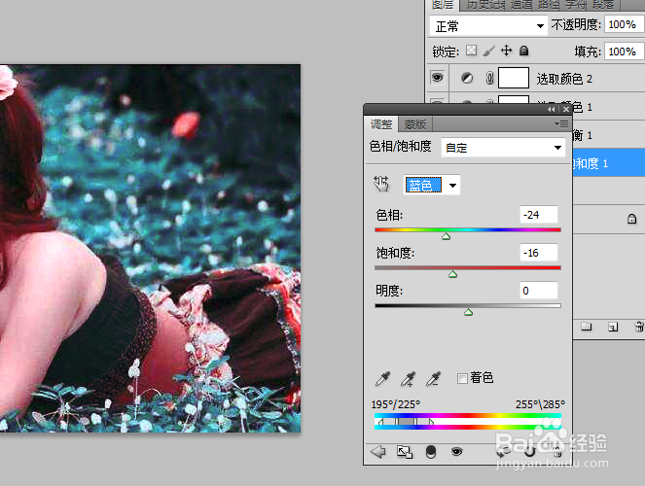Click the reset adjustment circular arrow icon

[x=530, y=452]
